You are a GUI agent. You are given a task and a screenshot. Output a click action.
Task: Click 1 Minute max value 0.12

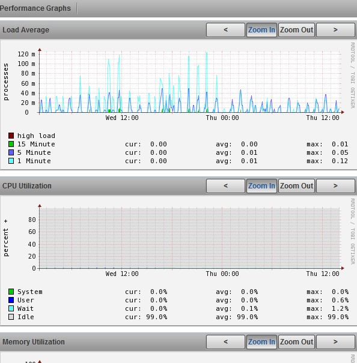click(340, 161)
